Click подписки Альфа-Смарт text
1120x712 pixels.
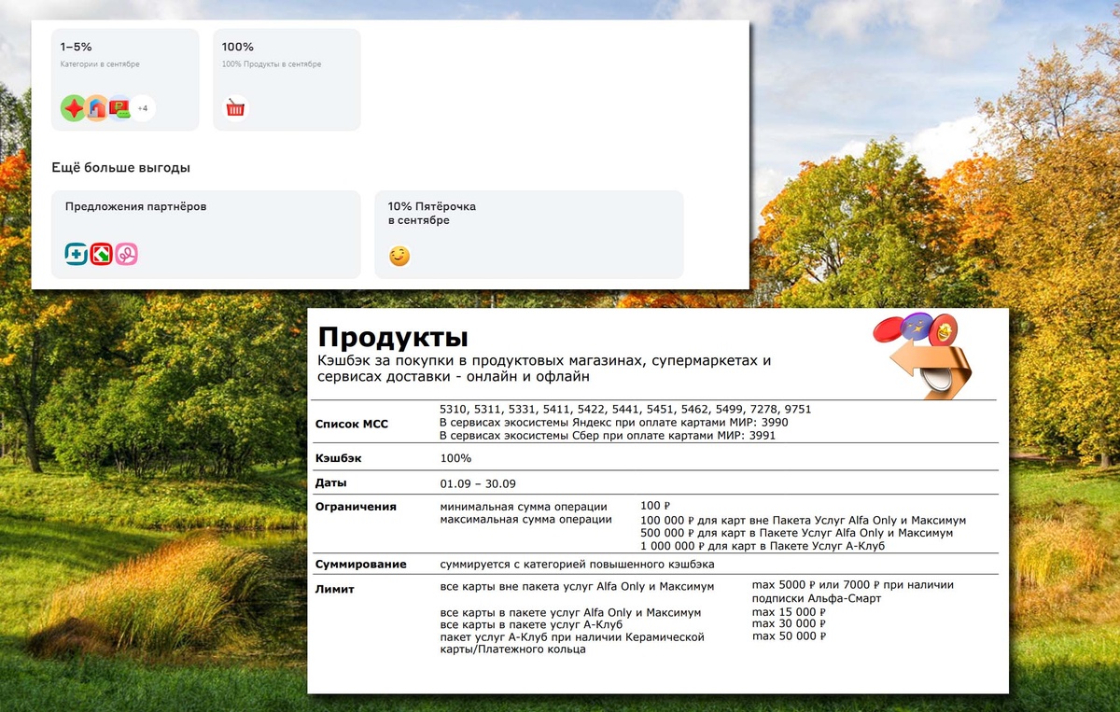point(817,598)
